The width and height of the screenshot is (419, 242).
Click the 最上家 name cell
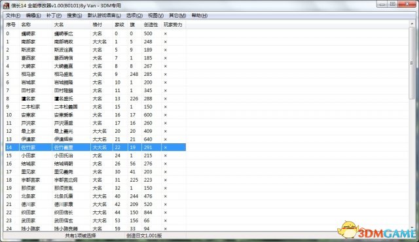click(x=28, y=131)
